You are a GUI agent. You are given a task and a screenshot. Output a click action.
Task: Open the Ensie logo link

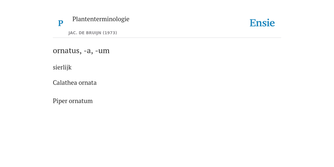pyautogui.click(x=262, y=23)
